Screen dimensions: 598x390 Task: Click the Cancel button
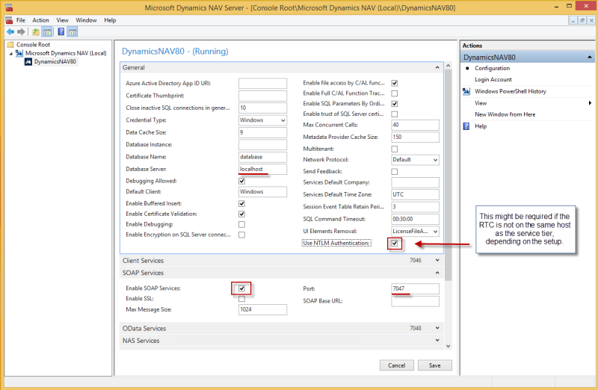point(396,365)
